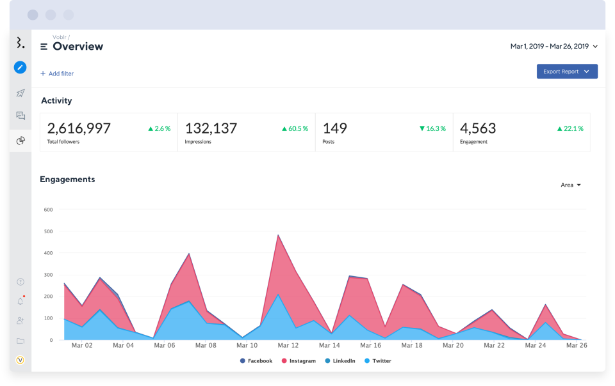
Task: Select the compose pencil tool in sidebar
Action: point(20,67)
